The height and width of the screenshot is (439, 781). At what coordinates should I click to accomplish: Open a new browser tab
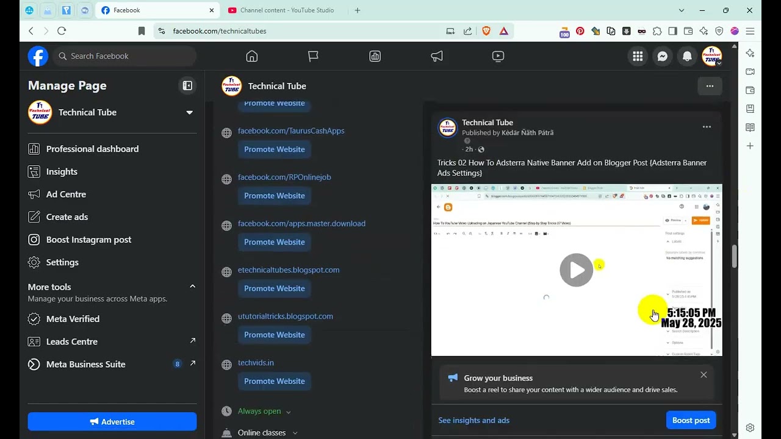tap(358, 10)
